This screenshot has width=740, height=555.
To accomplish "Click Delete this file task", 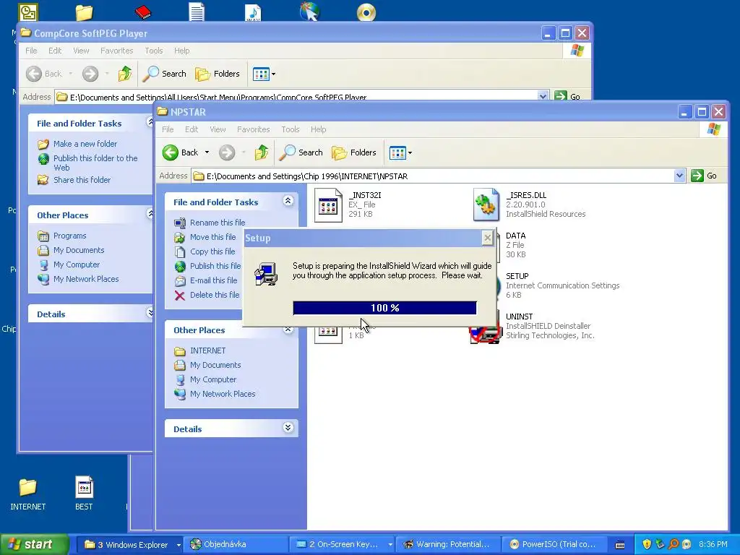I will (x=214, y=295).
